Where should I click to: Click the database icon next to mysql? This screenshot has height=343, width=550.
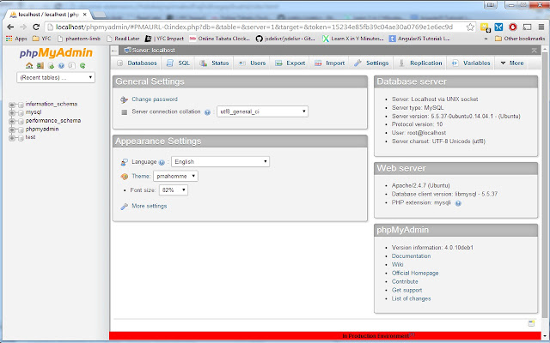point(21,113)
